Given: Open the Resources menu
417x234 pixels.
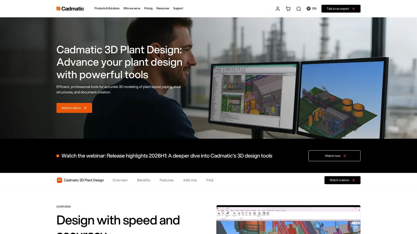Looking at the screenshot, I should pos(163,9).
